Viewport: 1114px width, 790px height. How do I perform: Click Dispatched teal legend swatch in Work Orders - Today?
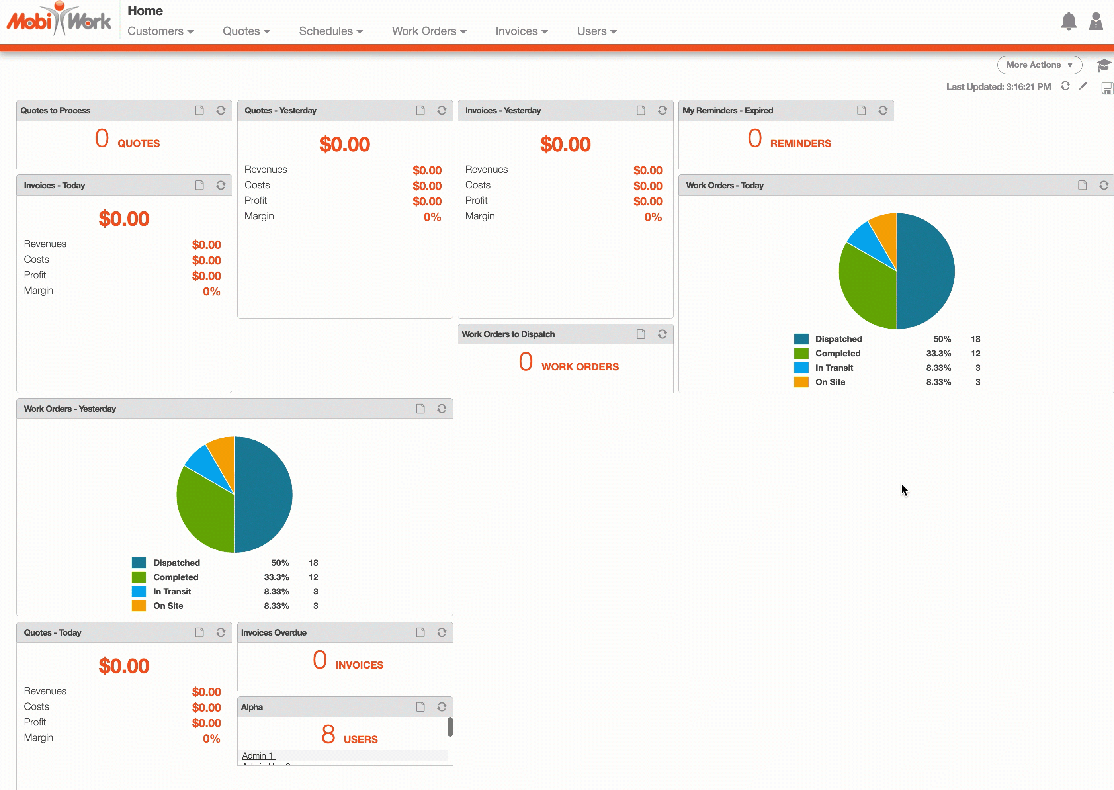coord(801,339)
